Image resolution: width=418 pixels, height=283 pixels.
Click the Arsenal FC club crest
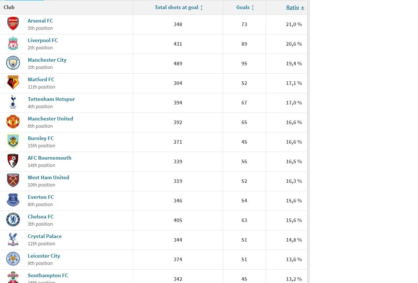click(13, 24)
